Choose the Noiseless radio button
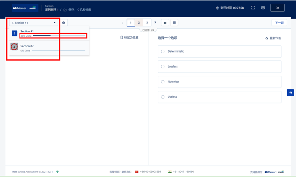296x177 pixels. [163, 82]
